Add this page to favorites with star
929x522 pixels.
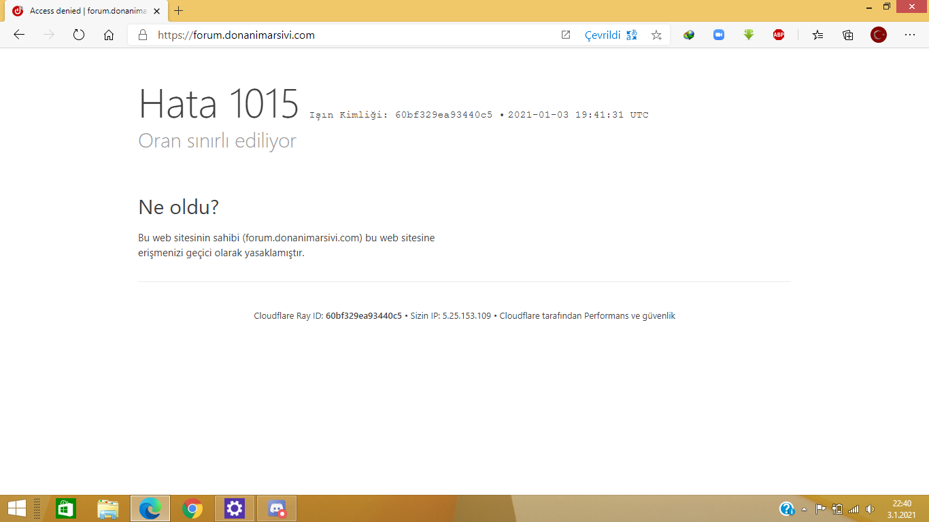coord(656,35)
